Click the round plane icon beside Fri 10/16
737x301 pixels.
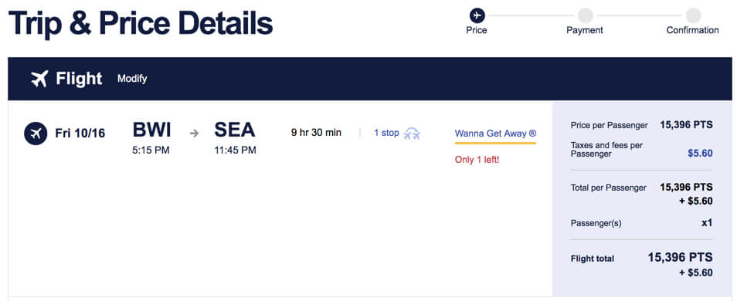click(x=36, y=134)
